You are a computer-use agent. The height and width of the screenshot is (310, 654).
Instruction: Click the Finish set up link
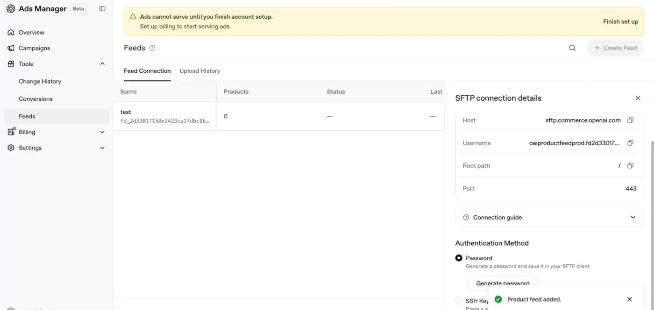coord(620,21)
